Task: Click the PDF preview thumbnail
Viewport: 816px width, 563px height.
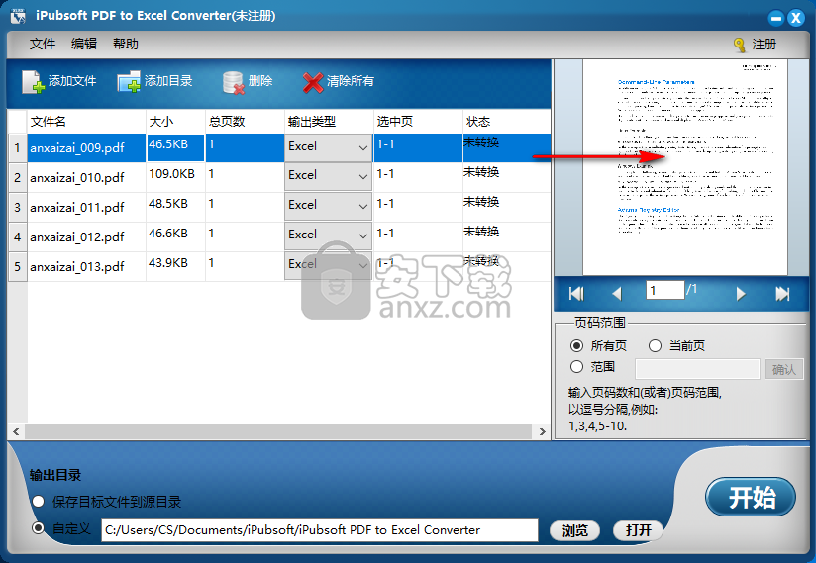Action: coord(685,167)
